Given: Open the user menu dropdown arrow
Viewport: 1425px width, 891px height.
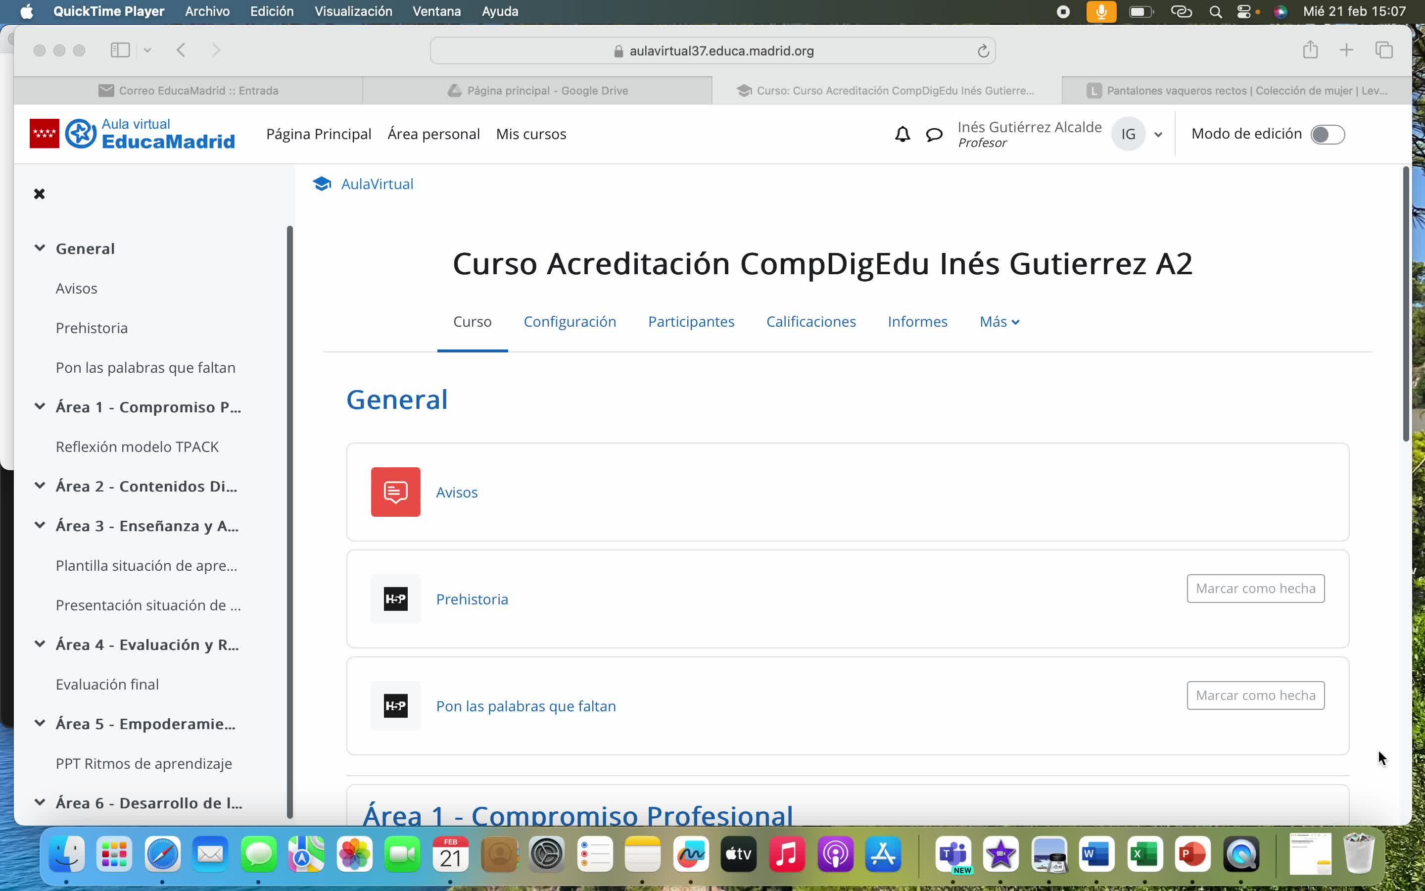Looking at the screenshot, I should (x=1158, y=135).
